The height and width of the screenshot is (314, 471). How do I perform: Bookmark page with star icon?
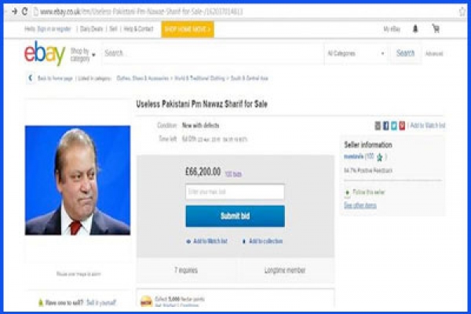[x=462, y=12]
